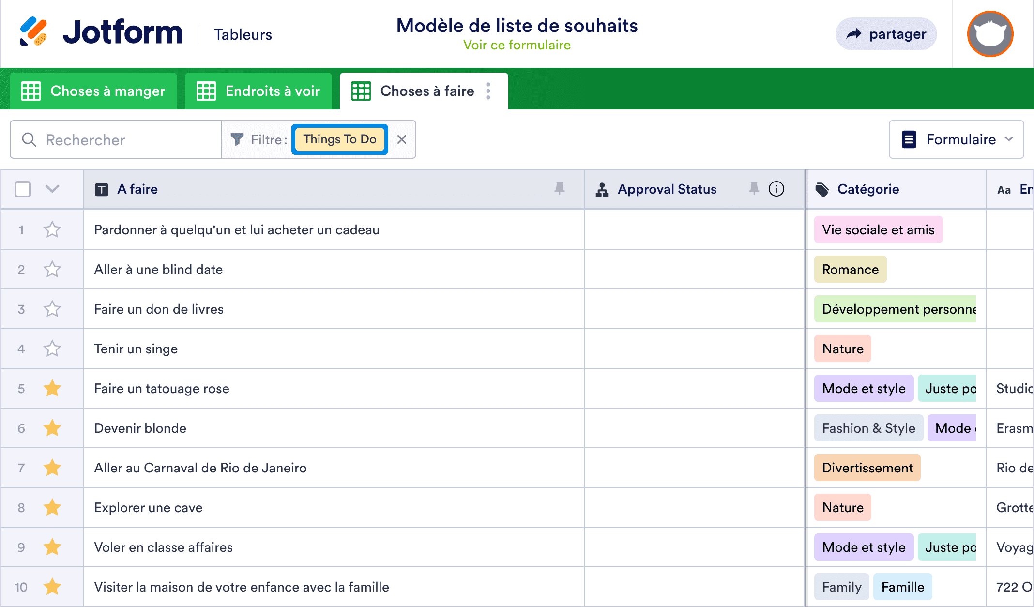Click the Family tag in row 10

tap(841, 587)
